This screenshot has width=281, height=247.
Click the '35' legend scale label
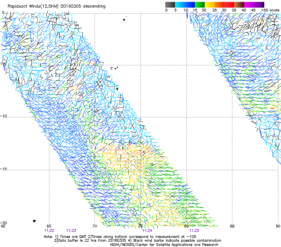(234, 10)
